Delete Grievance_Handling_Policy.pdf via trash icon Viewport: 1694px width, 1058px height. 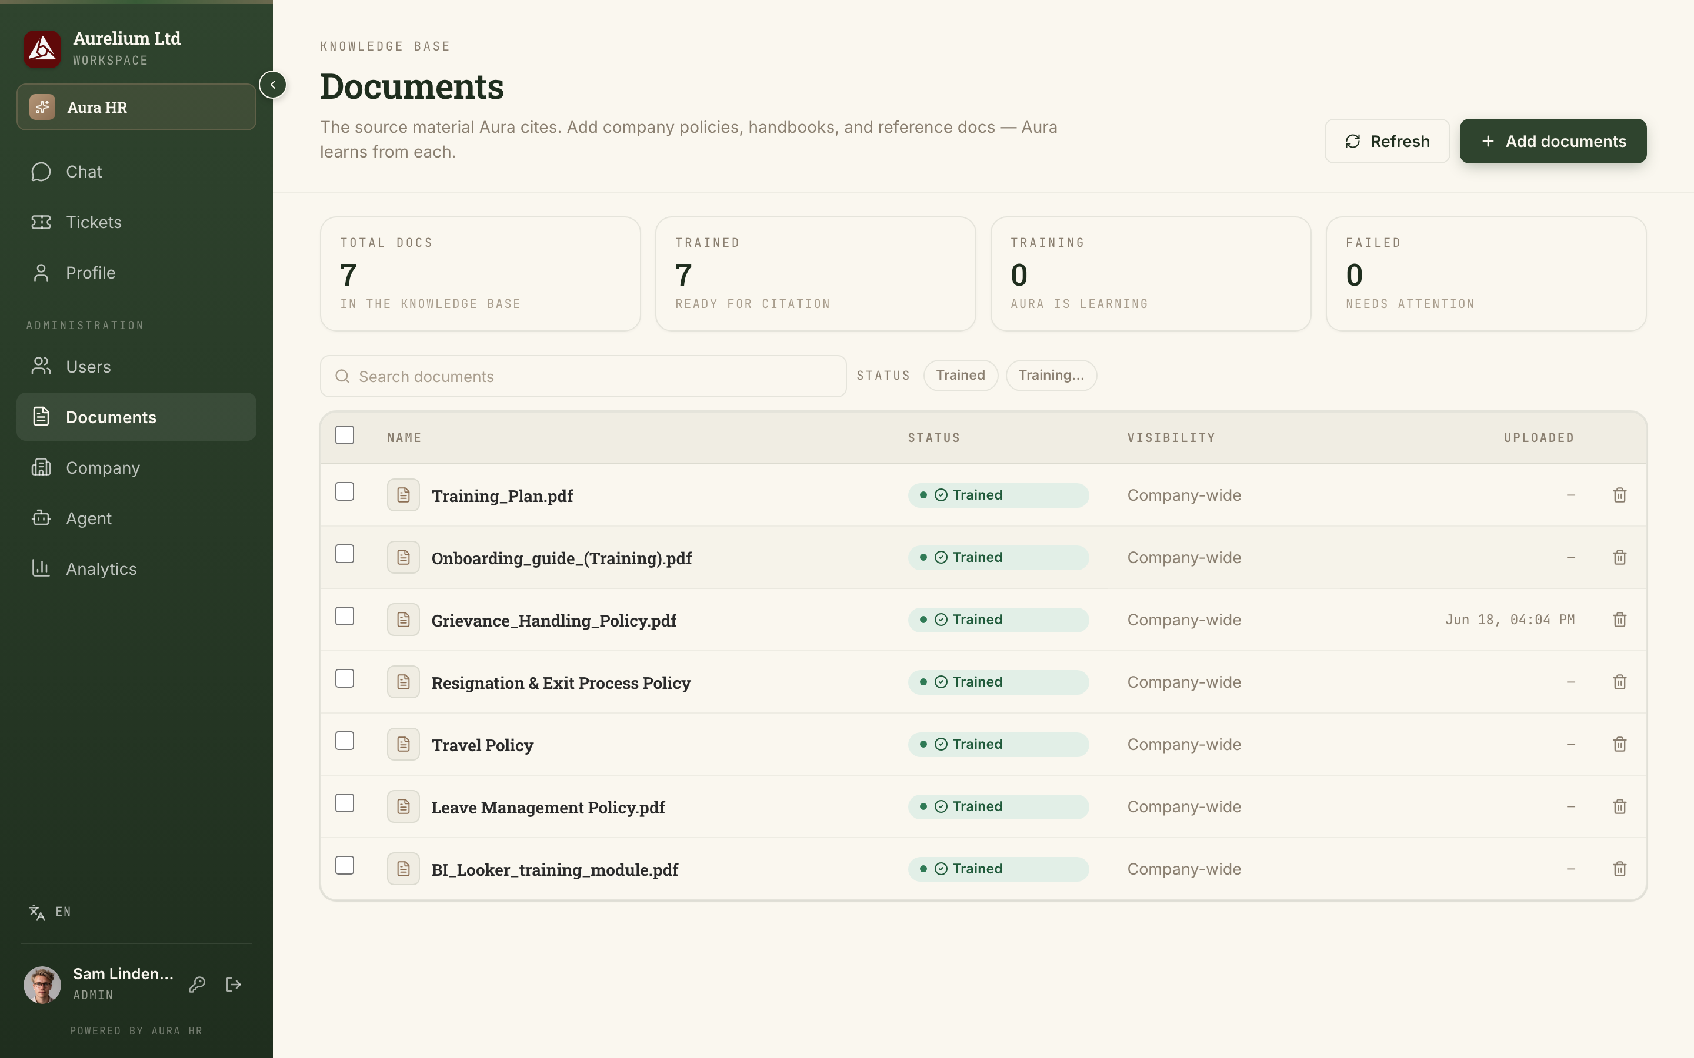coord(1620,620)
